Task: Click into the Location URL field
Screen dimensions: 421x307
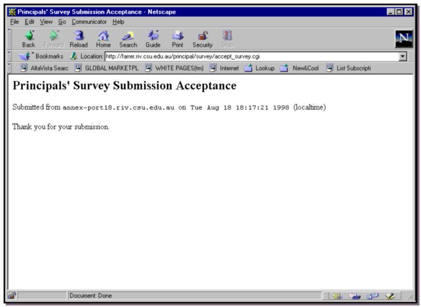Action: [x=252, y=56]
